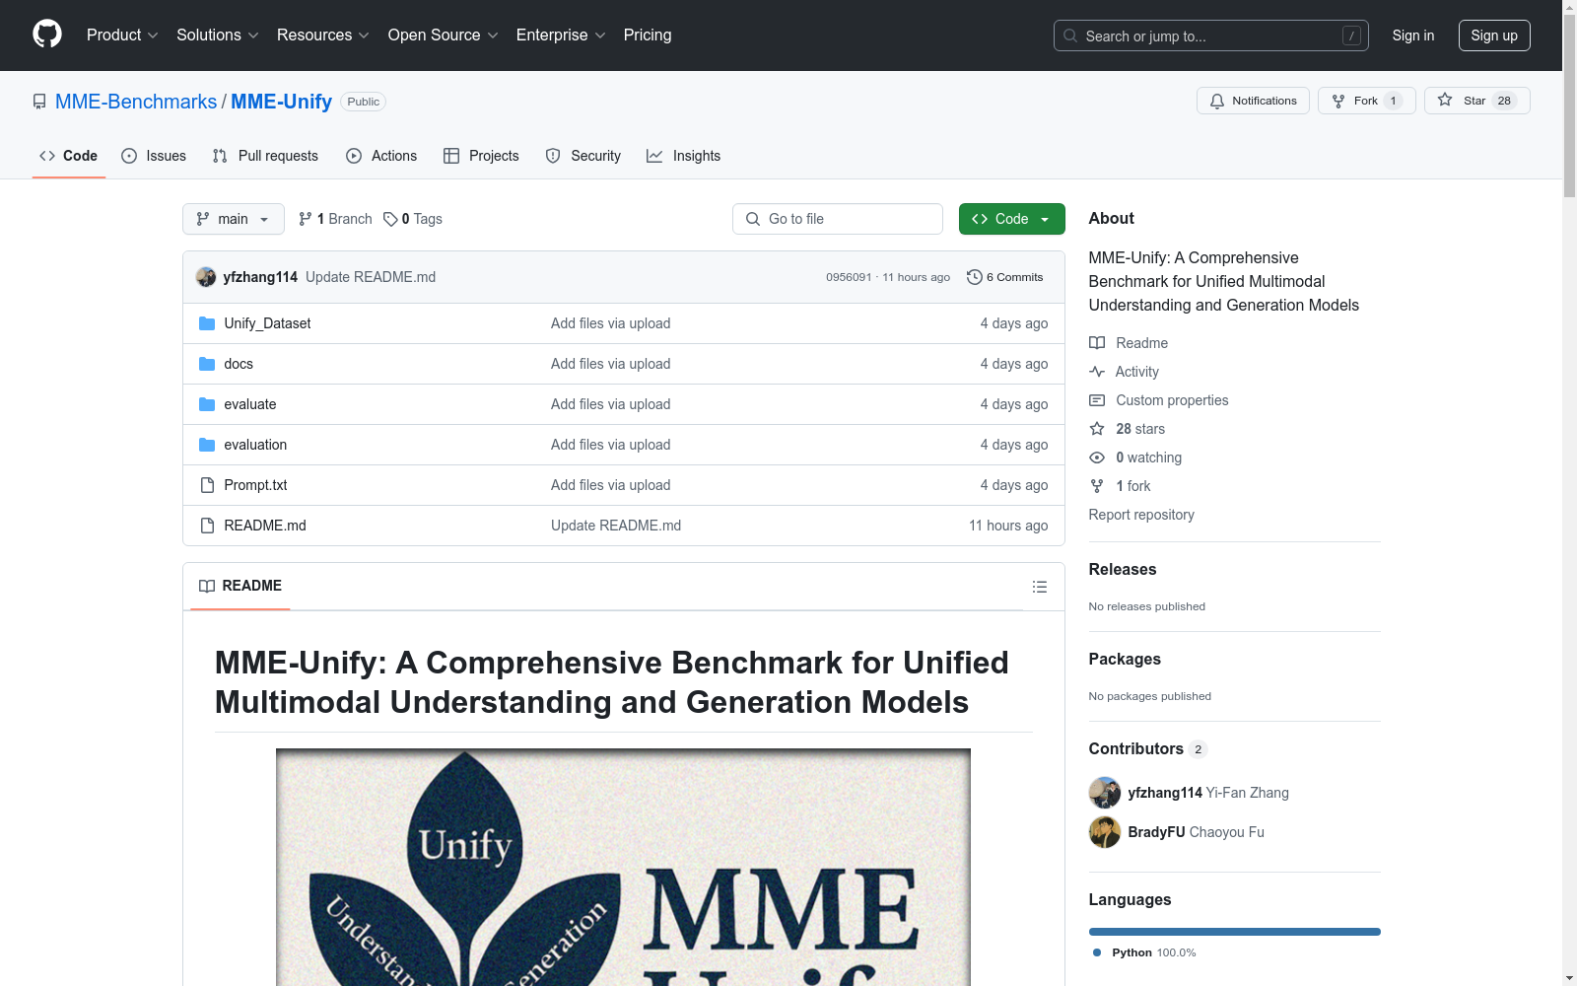This screenshot has height=986, width=1577.
Task: Expand the Open Source menu
Action: click(443, 35)
